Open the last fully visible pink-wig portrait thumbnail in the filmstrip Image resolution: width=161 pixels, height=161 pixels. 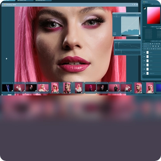pos(150,88)
